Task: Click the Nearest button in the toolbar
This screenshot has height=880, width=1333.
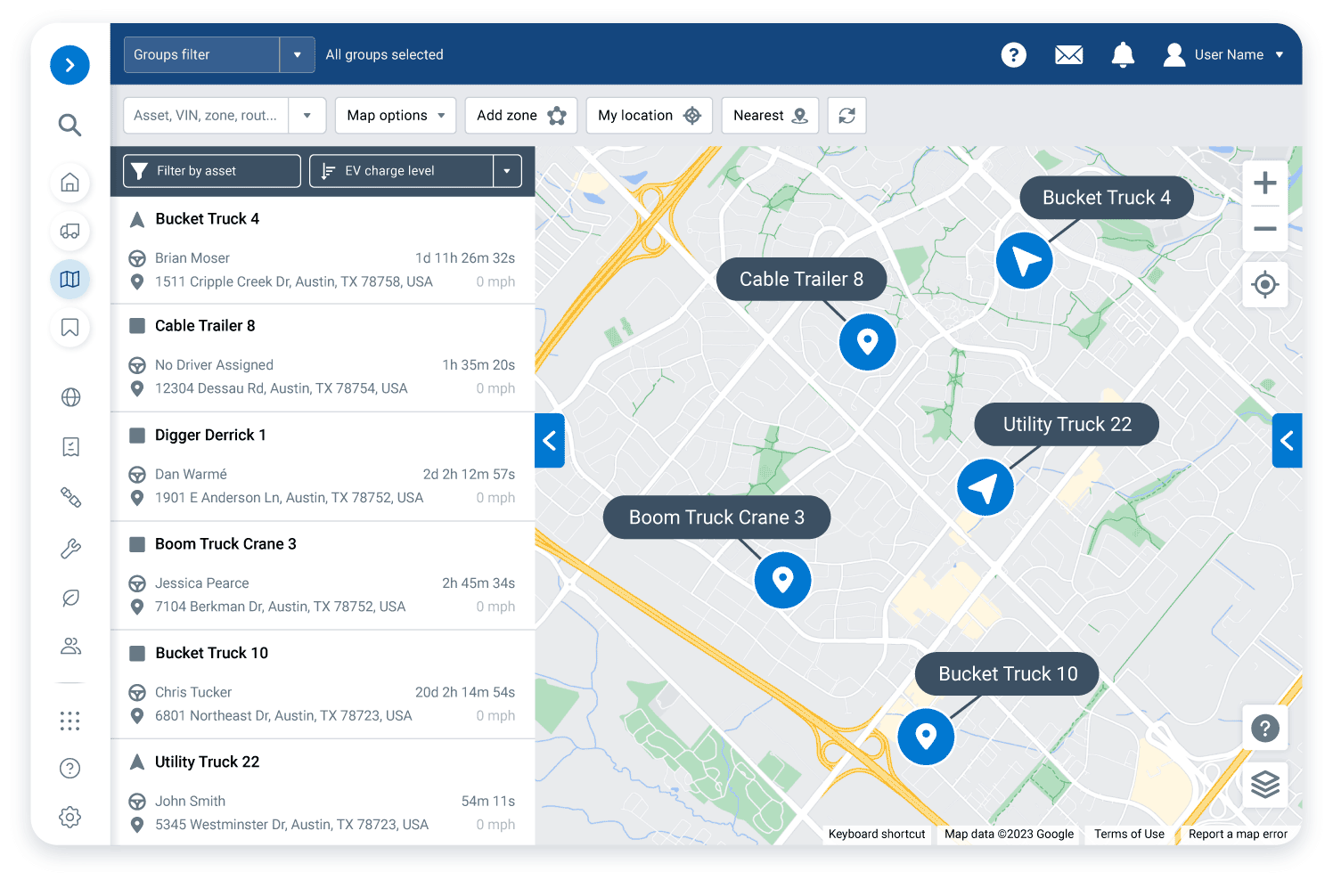Action: 769,115
